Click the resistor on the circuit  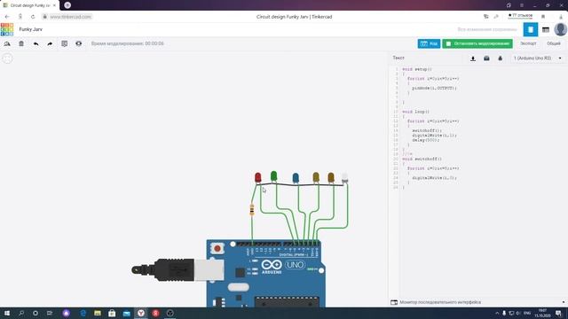pos(252,210)
